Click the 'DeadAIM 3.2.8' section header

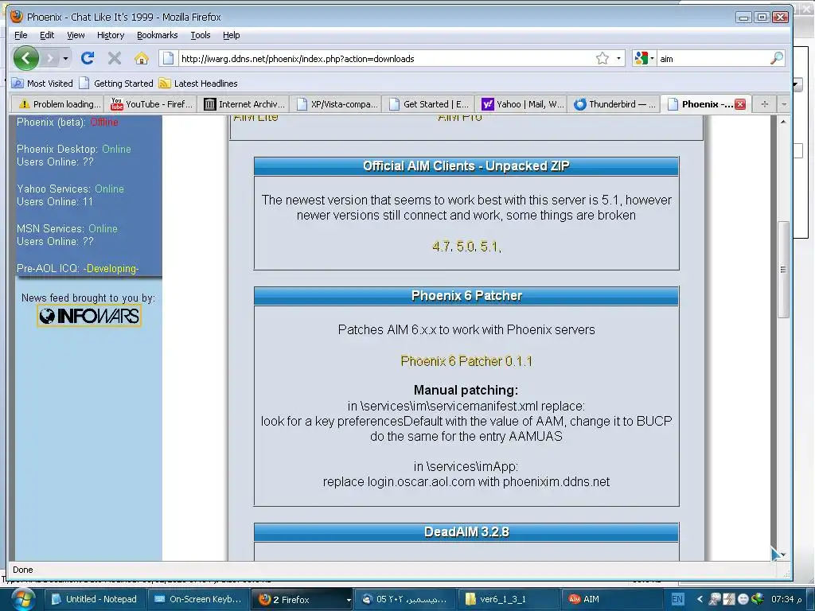click(x=466, y=531)
